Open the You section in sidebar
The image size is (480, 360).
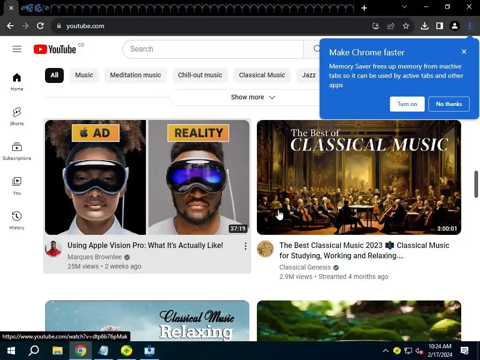pos(17,186)
